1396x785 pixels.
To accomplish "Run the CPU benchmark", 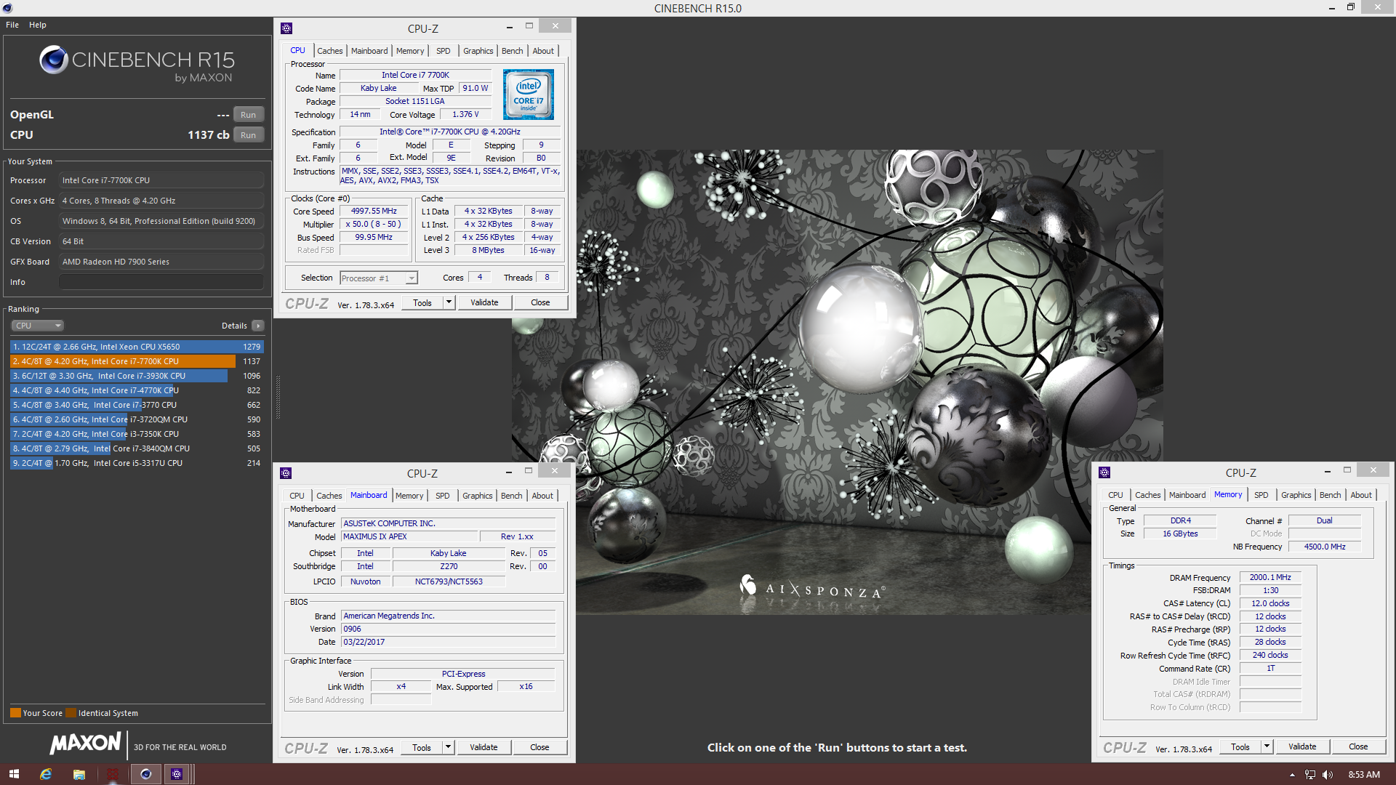I will tap(249, 135).
